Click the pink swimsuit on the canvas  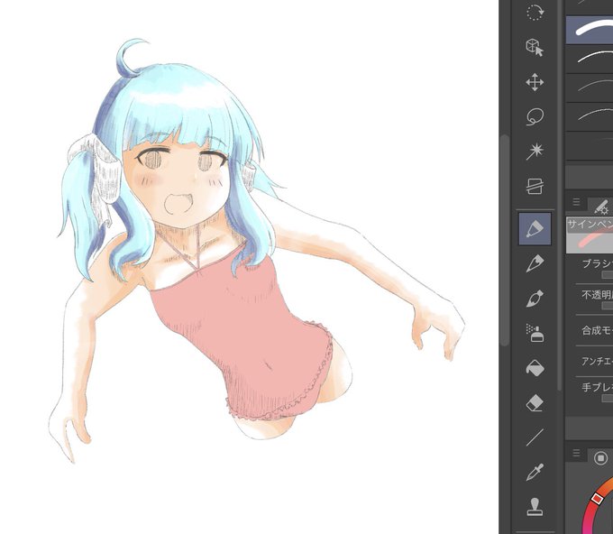[242, 333]
